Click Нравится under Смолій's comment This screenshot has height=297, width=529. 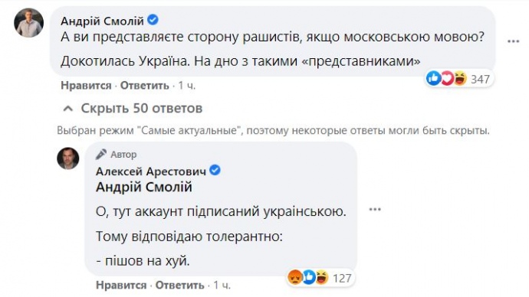(86, 86)
